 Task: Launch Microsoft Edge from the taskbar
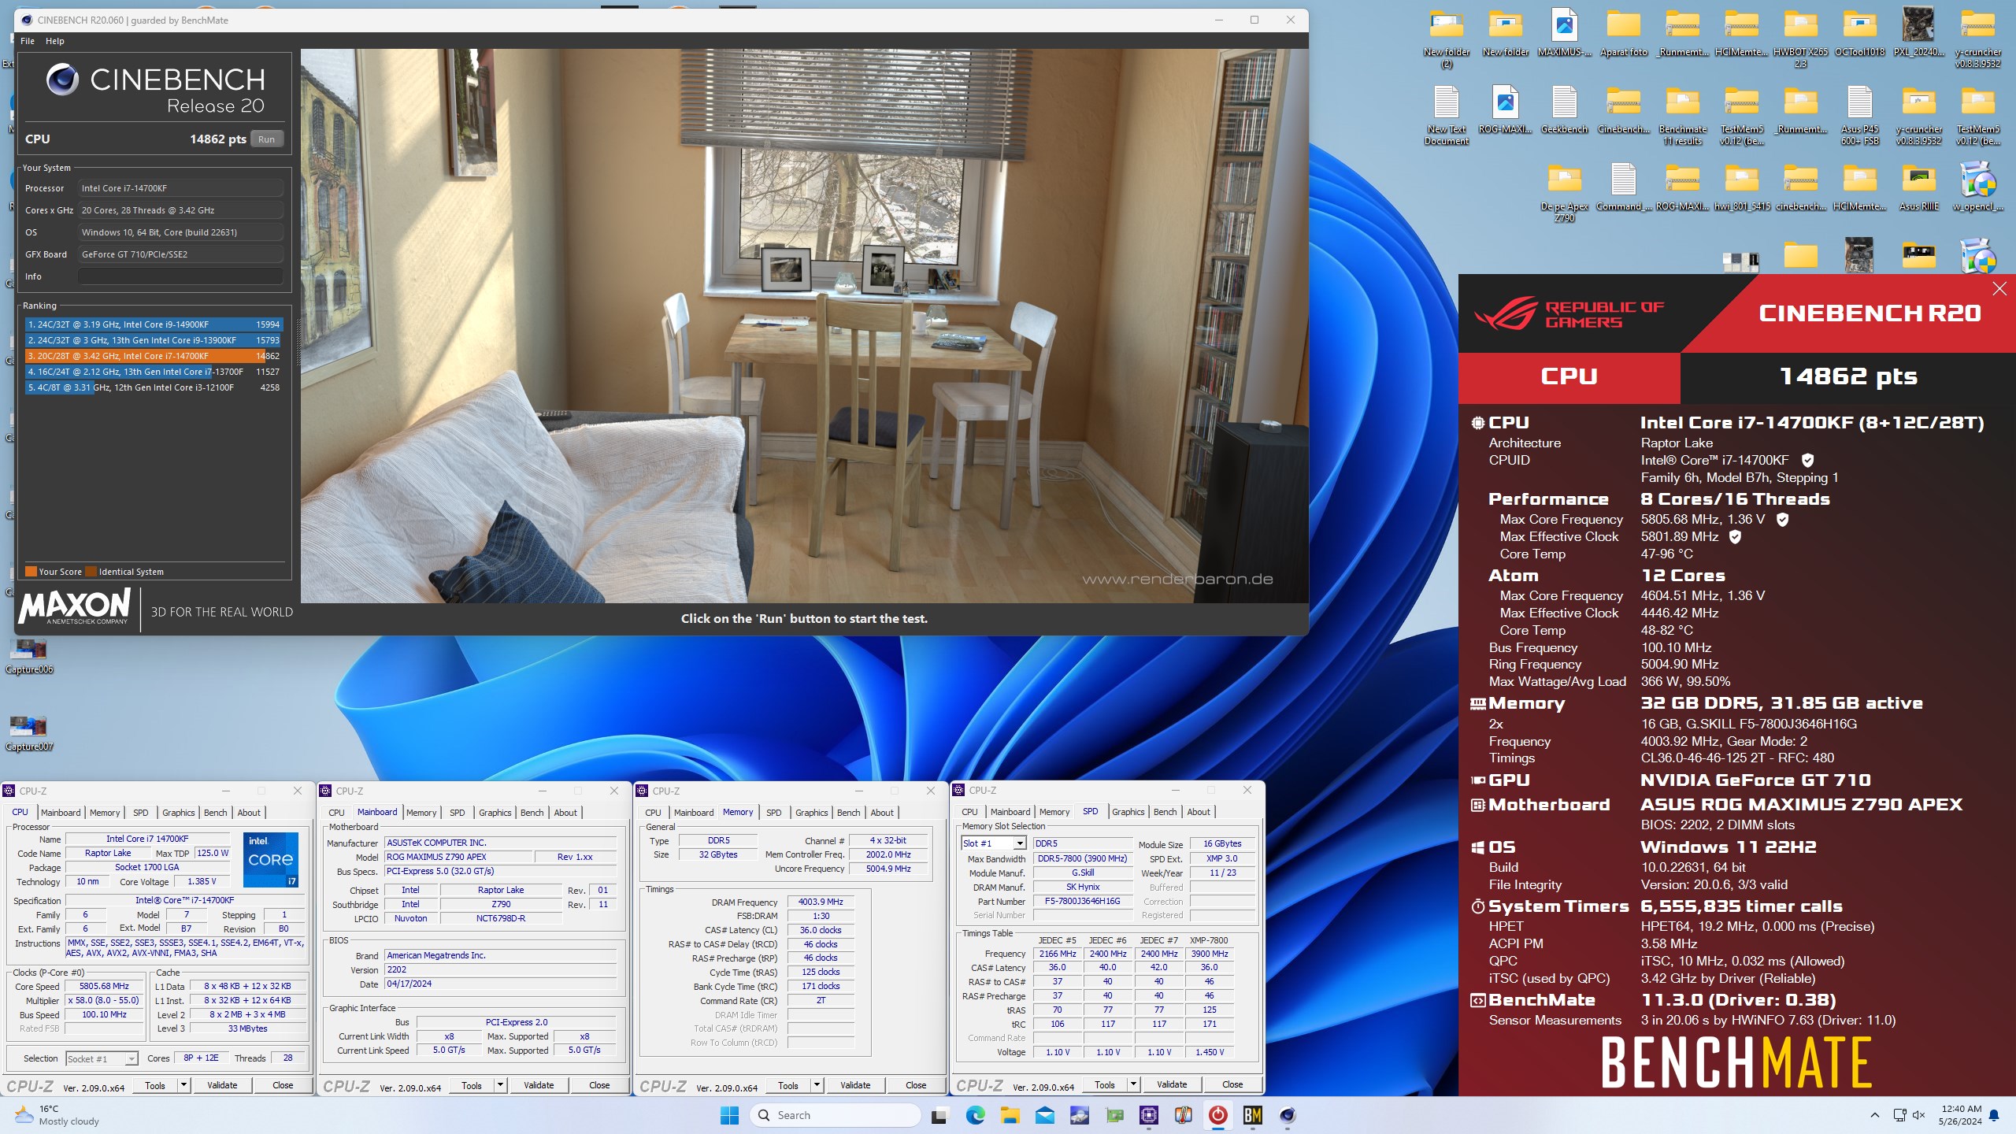975,1115
